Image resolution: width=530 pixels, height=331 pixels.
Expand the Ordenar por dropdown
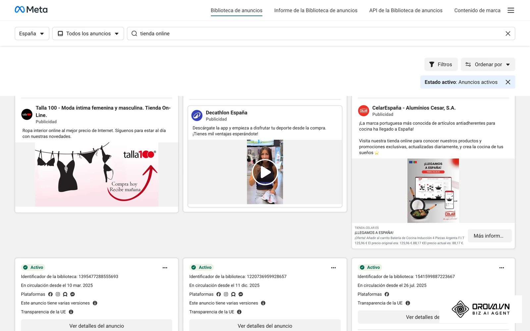pos(488,65)
